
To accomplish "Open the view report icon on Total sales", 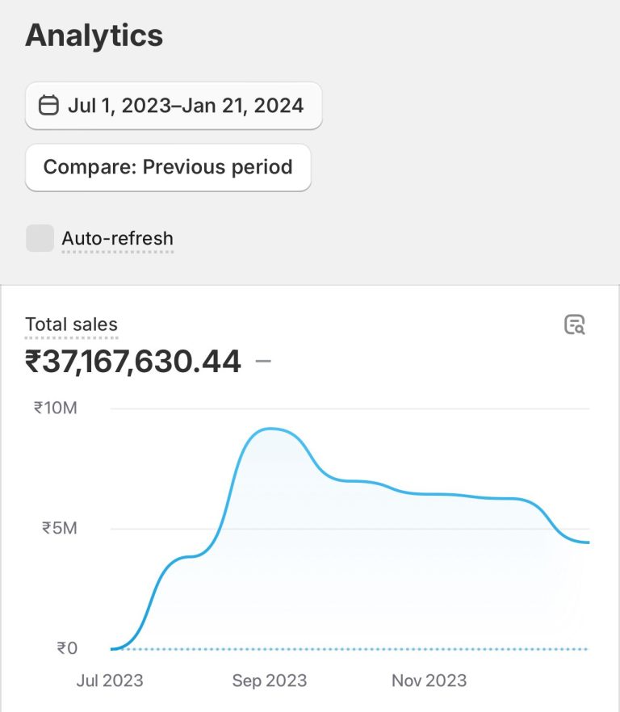I will [x=574, y=325].
